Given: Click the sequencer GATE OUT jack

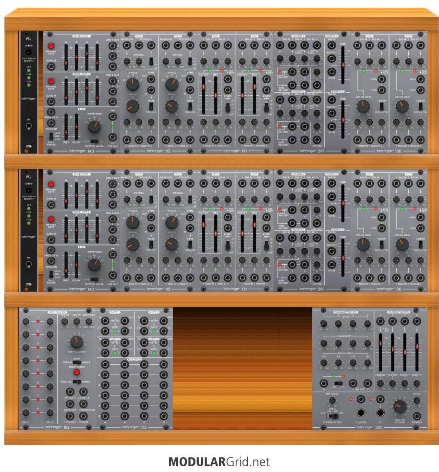Looking at the screenshot, I should pyautogui.click(x=70, y=404).
